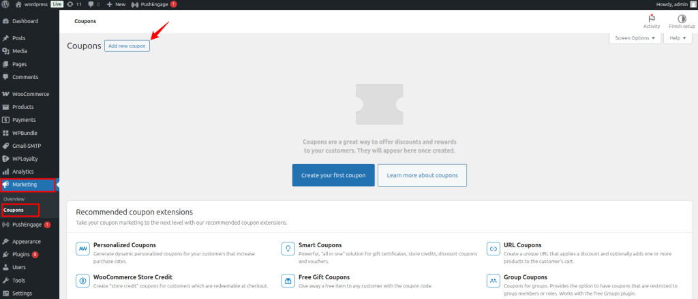This screenshot has height=299, width=698.
Task: Click the Pages icon in sidebar
Action: [x=5, y=64]
